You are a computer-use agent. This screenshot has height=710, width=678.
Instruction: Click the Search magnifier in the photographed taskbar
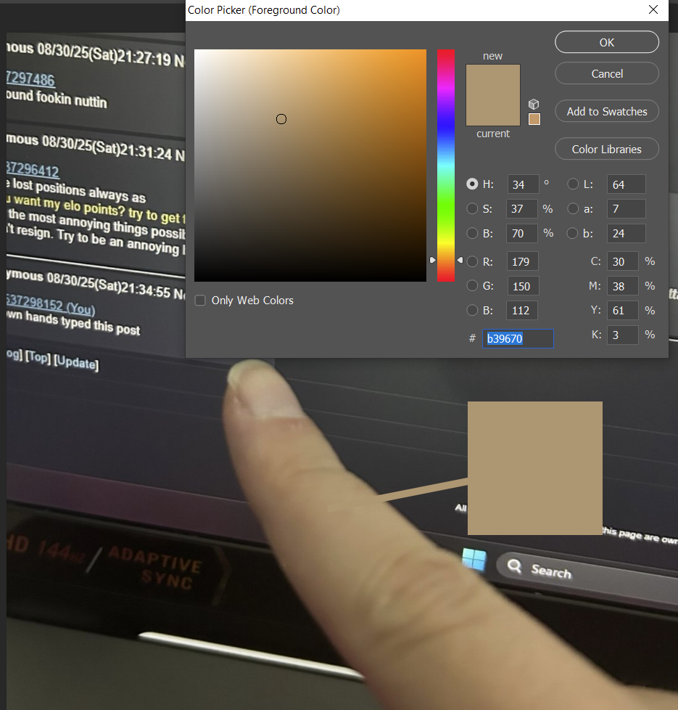point(514,566)
